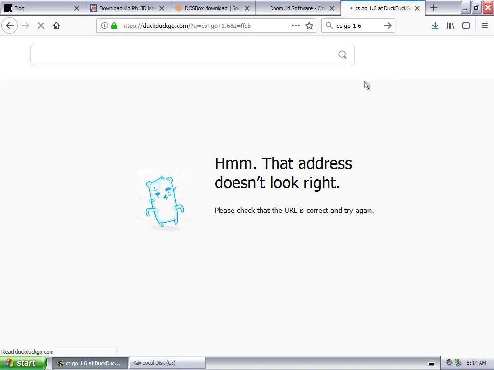Click the search bar magnifier icon
Image resolution: width=494 pixels, height=370 pixels.
(x=329, y=26)
